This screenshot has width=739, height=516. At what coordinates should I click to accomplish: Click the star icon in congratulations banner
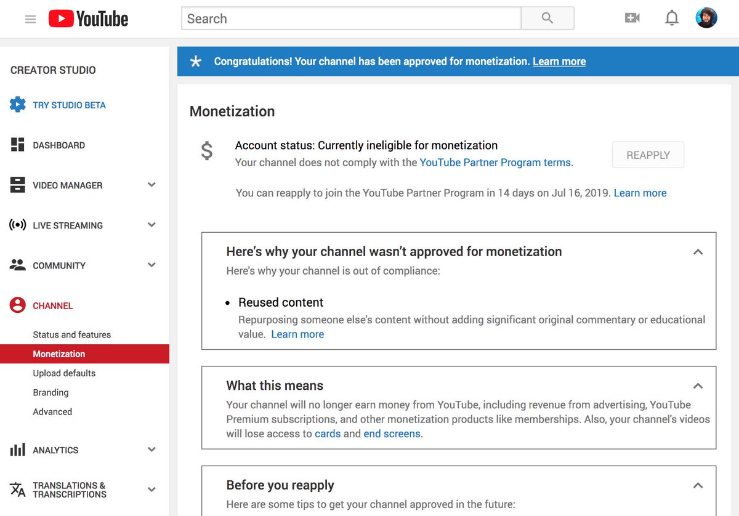[x=196, y=62]
